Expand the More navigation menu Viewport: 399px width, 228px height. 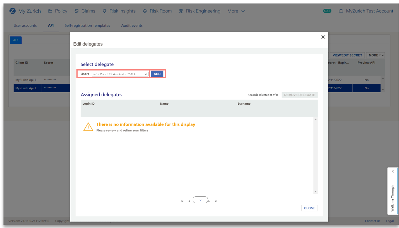click(x=236, y=11)
